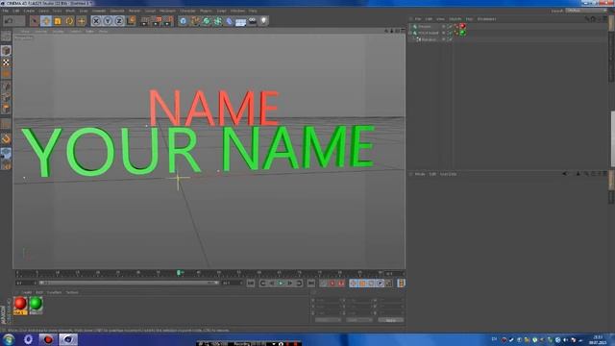
Task: Click the Light object icon
Action: (264, 21)
